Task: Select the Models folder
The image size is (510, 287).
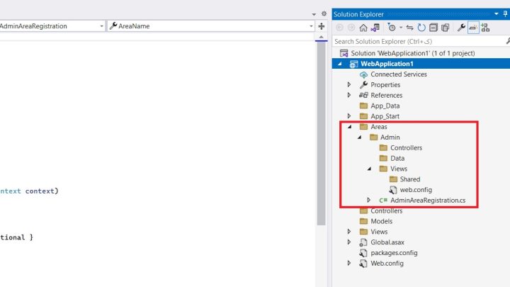Action: 381,221
